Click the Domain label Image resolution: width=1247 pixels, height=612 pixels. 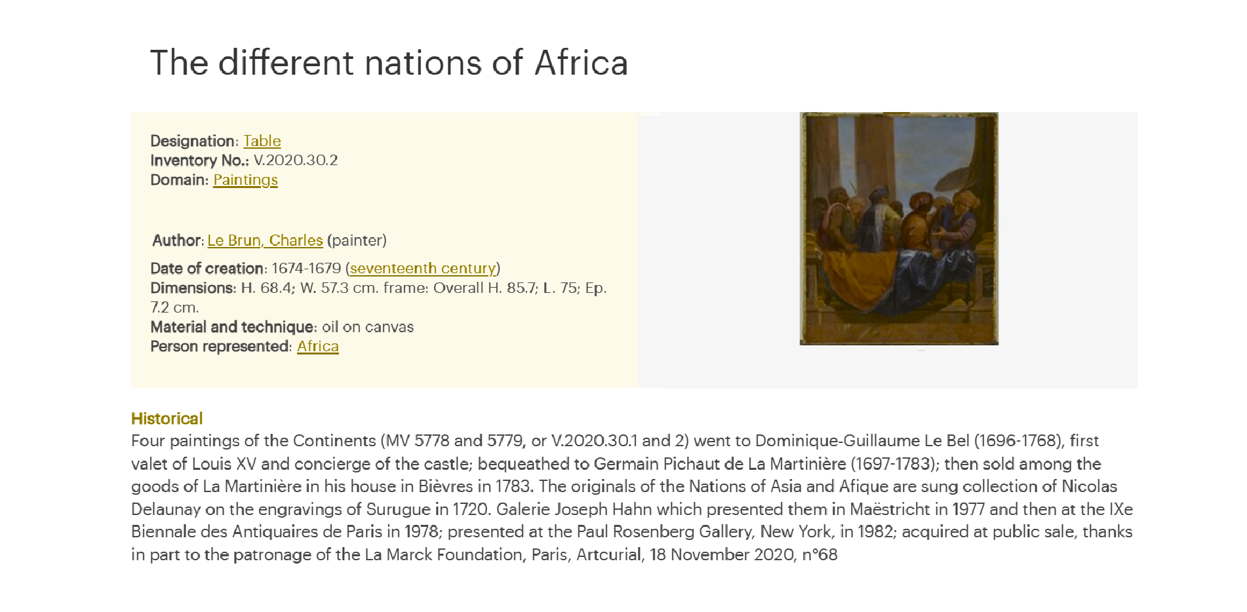(180, 180)
